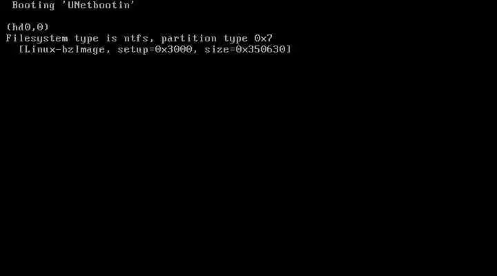Click the 'Linux' part of Linux-bzImage
Screen dimensions: 497x276
(x=39, y=49)
